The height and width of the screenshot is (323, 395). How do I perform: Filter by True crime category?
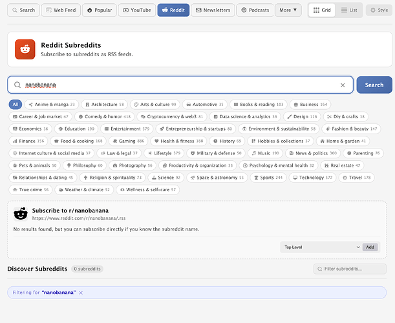tap(31, 189)
